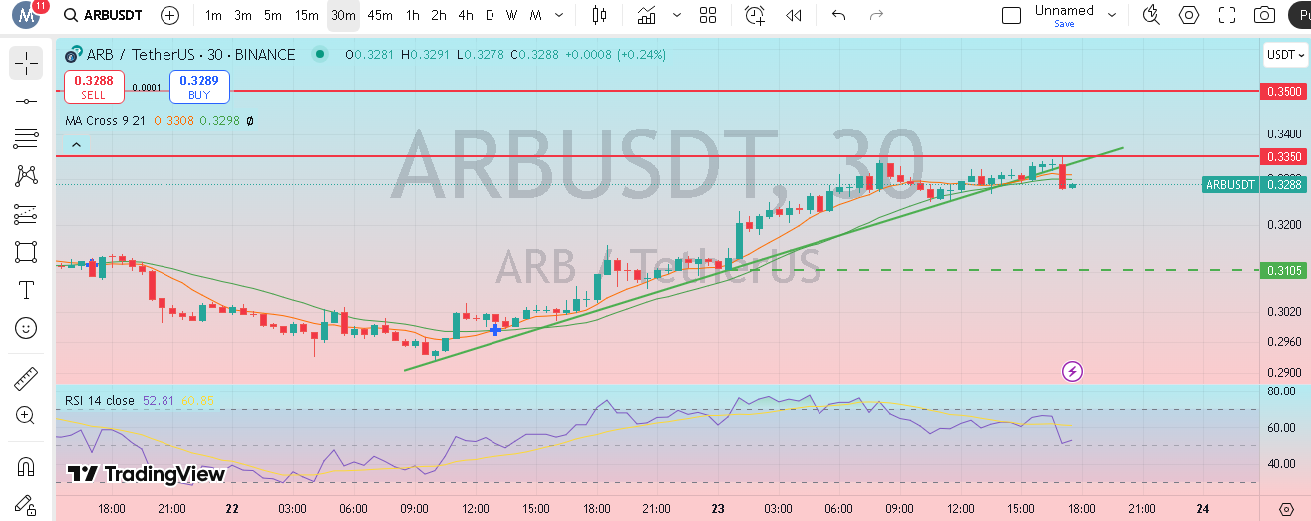Select the ruler Measure tool

point(26,378)
